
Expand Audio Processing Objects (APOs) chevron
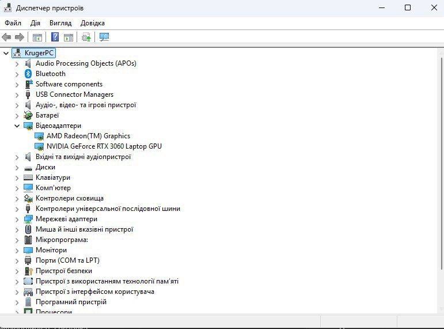click(x=17, y=64)
